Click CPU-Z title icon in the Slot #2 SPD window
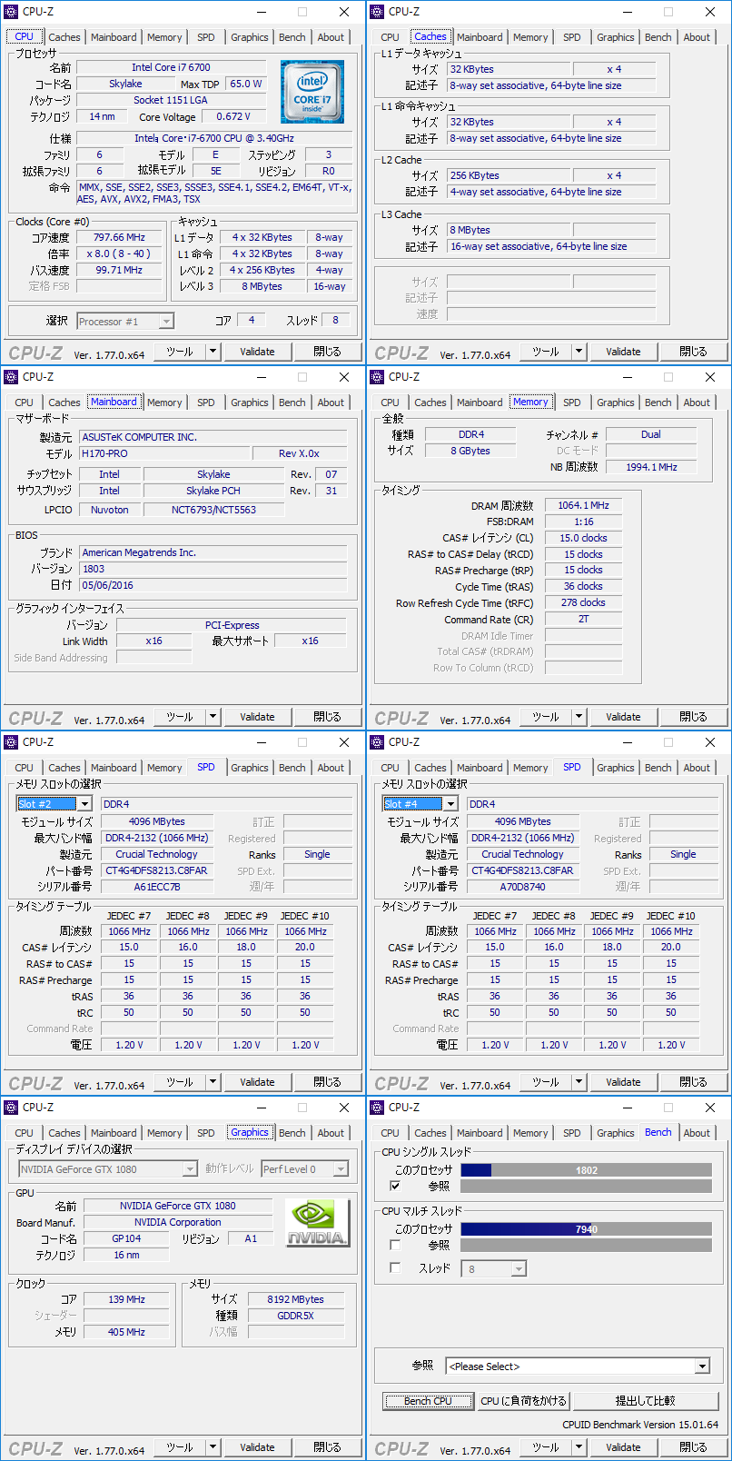This screenshot has height=1461, width=732. tap(12, 742)
